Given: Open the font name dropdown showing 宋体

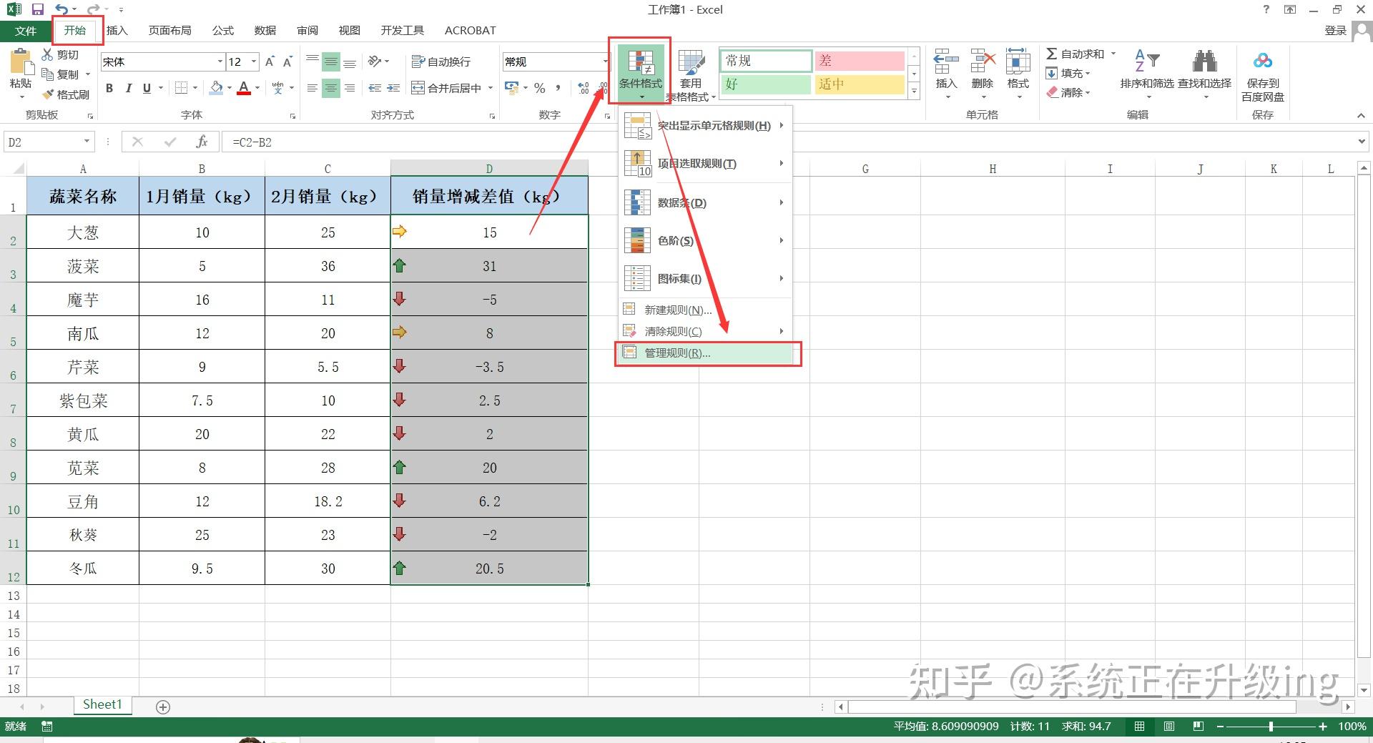Looking at the screenshot, I should [220, 61].
